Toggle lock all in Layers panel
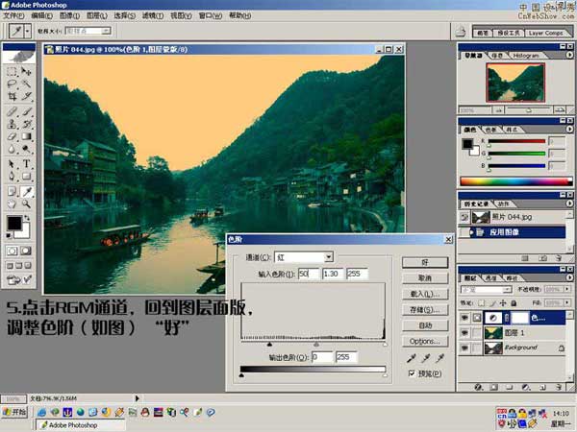Image resolution: width=577 pixels, height=432 pixels. [x=514, y=303]
